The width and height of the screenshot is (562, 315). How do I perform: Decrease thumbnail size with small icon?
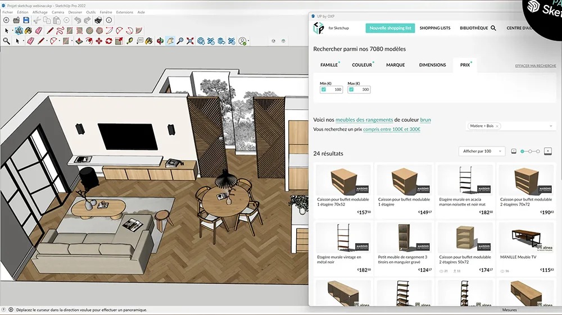(x=514, y=152)
